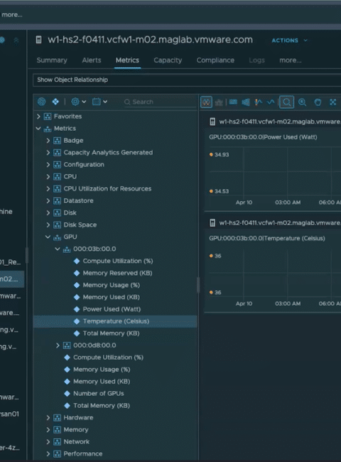Expand the 000:0d8:00.0 GPU device node
This screenshot has width=341, height=462.
point(58,345)
